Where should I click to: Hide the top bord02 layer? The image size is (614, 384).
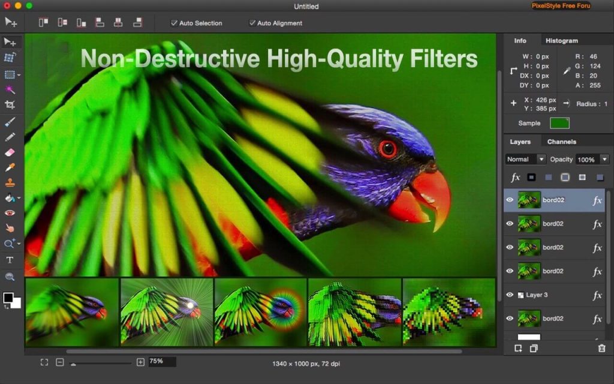click(x=509, y=199)
